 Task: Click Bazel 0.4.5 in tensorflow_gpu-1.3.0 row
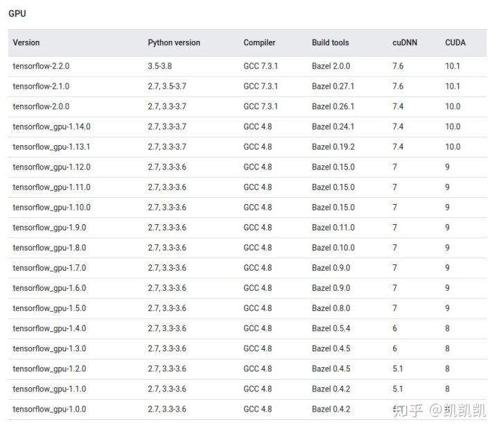pos(331,348)
